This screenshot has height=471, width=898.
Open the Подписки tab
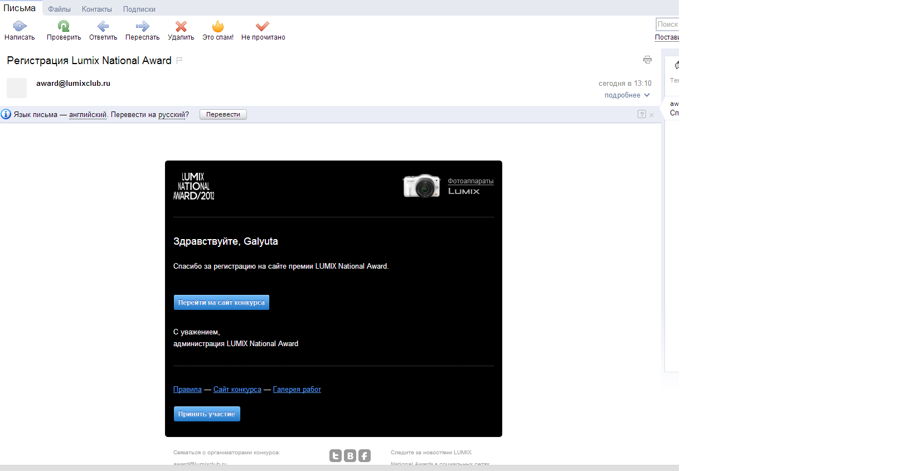(139, 9)
